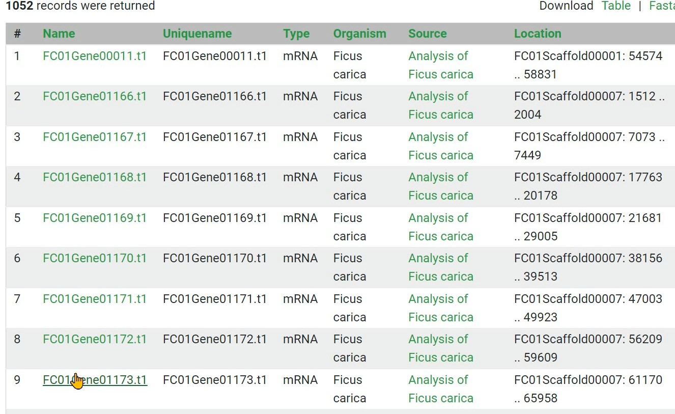Open the FC01Gene01167.t1 record link
The height and width of the screenshot is (414, 675).
95,137
